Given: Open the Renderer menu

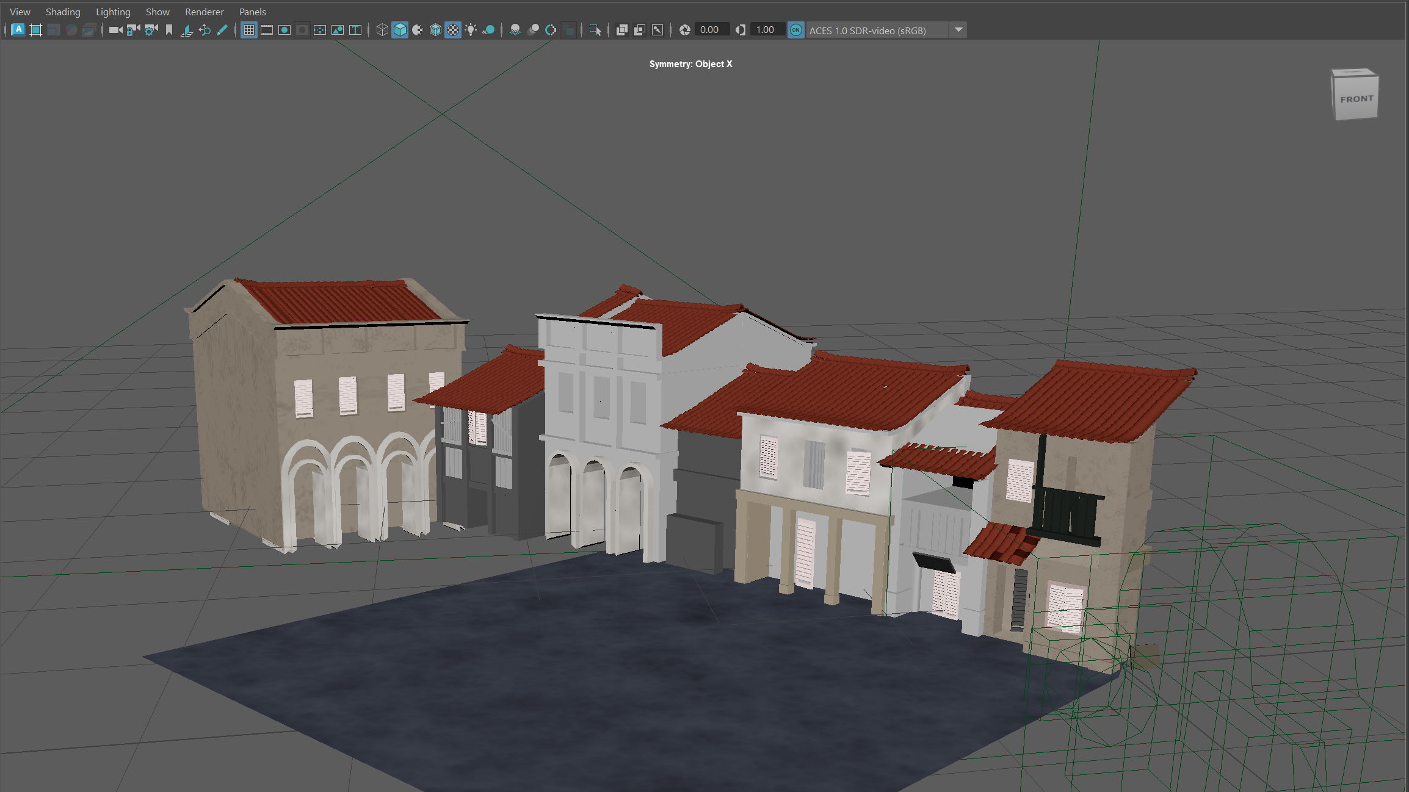Looking at the screenshot, I should click(204, 12).
